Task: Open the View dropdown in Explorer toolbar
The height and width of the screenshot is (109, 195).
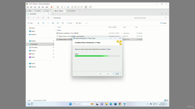Action: pyautogui.click(x=79, y=23)
